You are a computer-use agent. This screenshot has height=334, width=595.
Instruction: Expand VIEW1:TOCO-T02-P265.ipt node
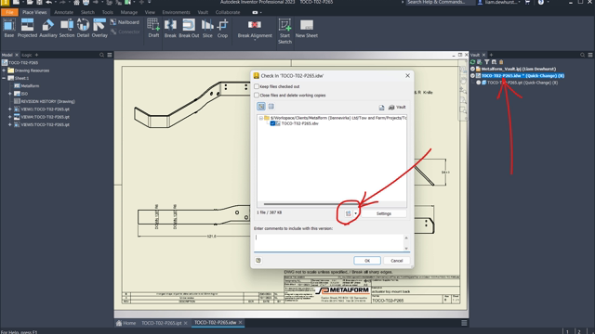[x=10, y=109]
